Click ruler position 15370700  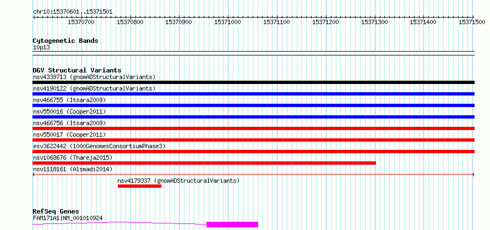(x=81, y=22)
